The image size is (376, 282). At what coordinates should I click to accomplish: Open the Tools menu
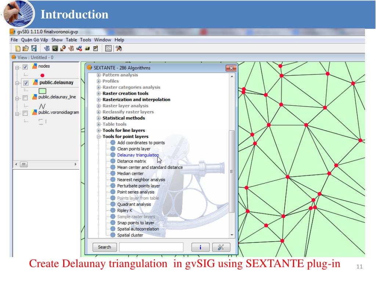coord(86,40)
